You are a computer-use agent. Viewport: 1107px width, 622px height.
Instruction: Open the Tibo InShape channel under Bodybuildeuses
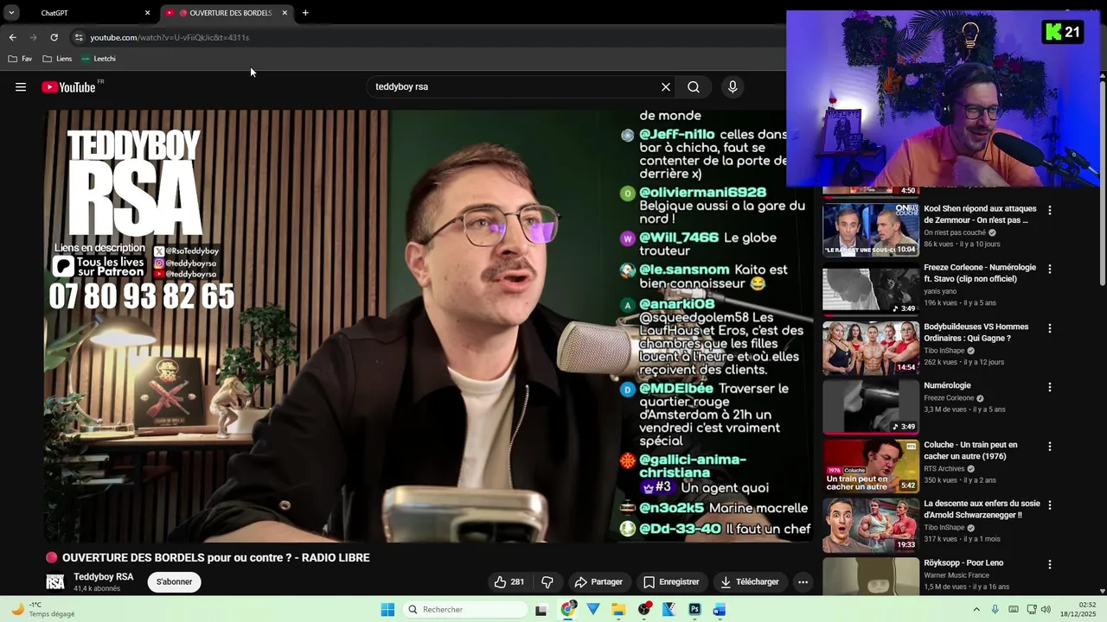[945, 351]
